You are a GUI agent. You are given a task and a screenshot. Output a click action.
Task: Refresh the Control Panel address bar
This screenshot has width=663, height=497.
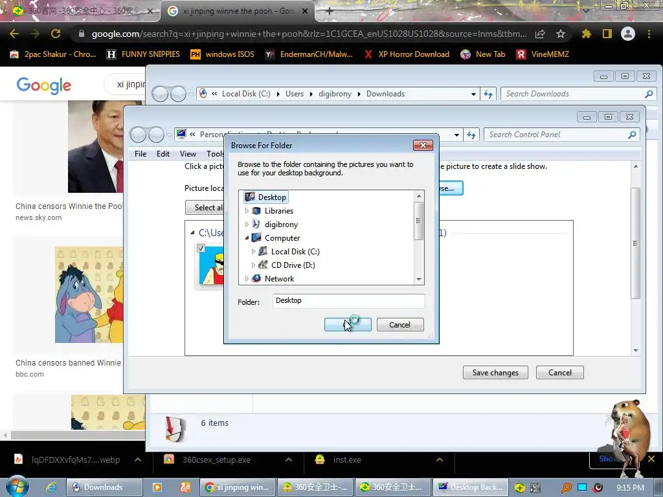[x=471, y=135]
